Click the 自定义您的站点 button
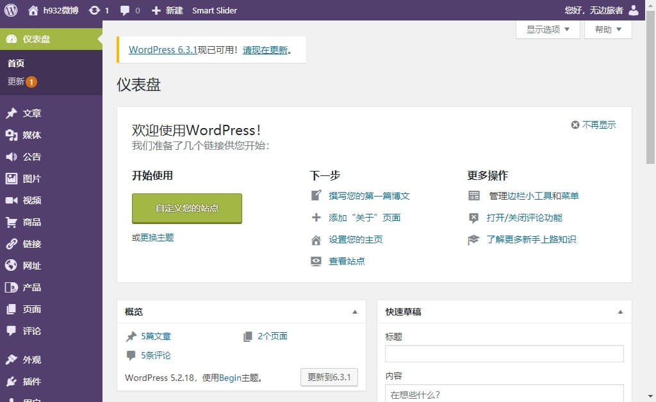Screen dimensions: 656x402 click(x=187, y=208)
